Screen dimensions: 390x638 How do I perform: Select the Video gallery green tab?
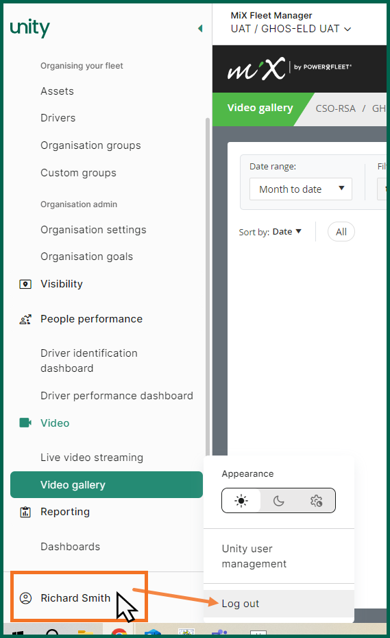(260, 108)
